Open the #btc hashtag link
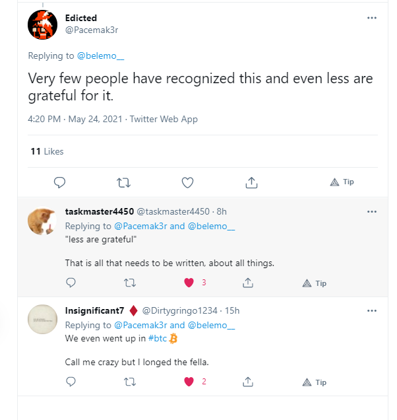The width and height of the screenshot is (397, 420). pos(158,338)
